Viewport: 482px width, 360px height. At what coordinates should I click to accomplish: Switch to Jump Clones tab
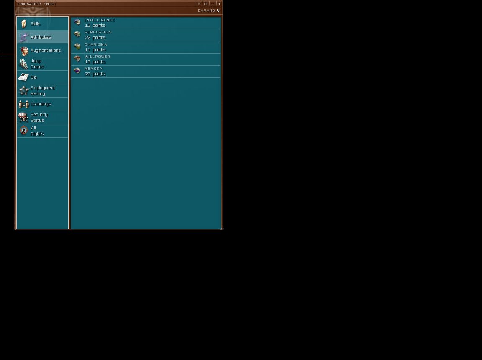[42, 64]
